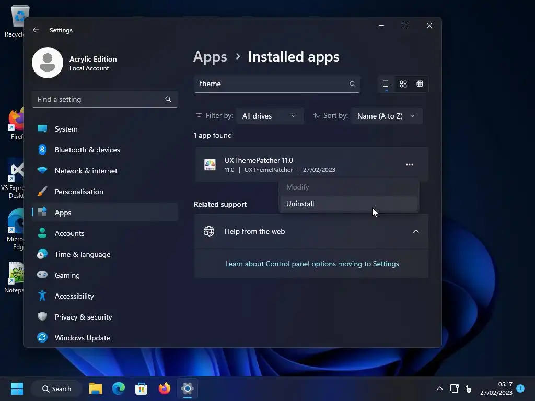This screenshot has height=401, width=535.
Task: Open Network & internet settings
Action: coord(104,171)
